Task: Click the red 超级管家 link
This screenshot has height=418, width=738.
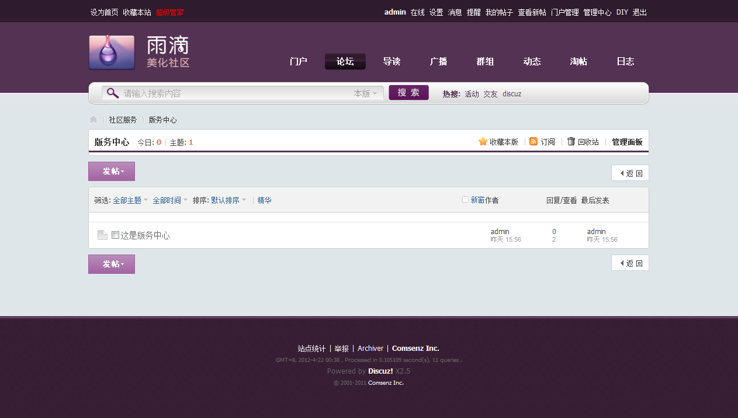Action: 170,12
